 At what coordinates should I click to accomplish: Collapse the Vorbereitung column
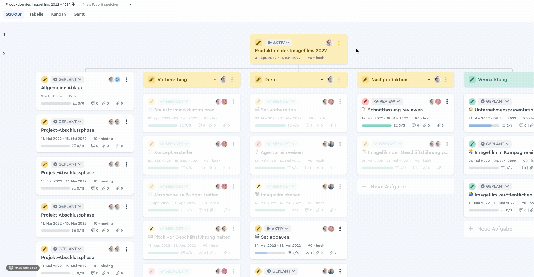215,80
